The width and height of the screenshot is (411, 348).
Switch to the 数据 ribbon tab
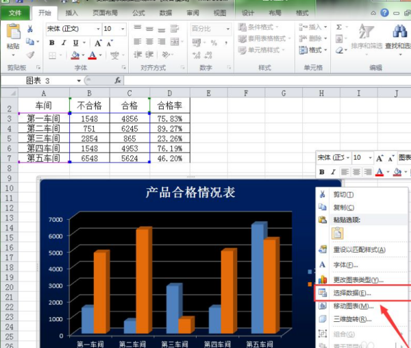click(166, 13)
